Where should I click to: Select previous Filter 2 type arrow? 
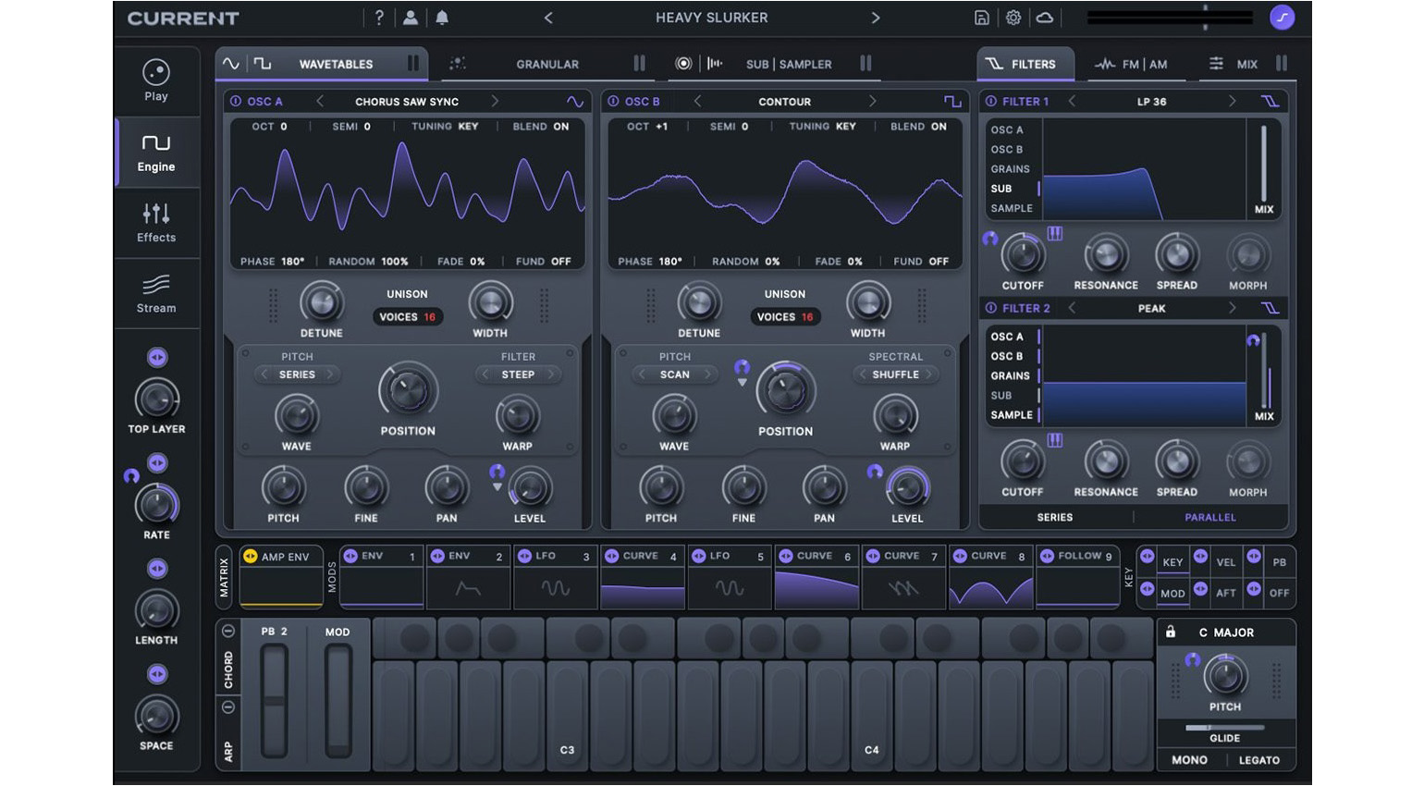pyautogui.click(x=1072, y=308)
